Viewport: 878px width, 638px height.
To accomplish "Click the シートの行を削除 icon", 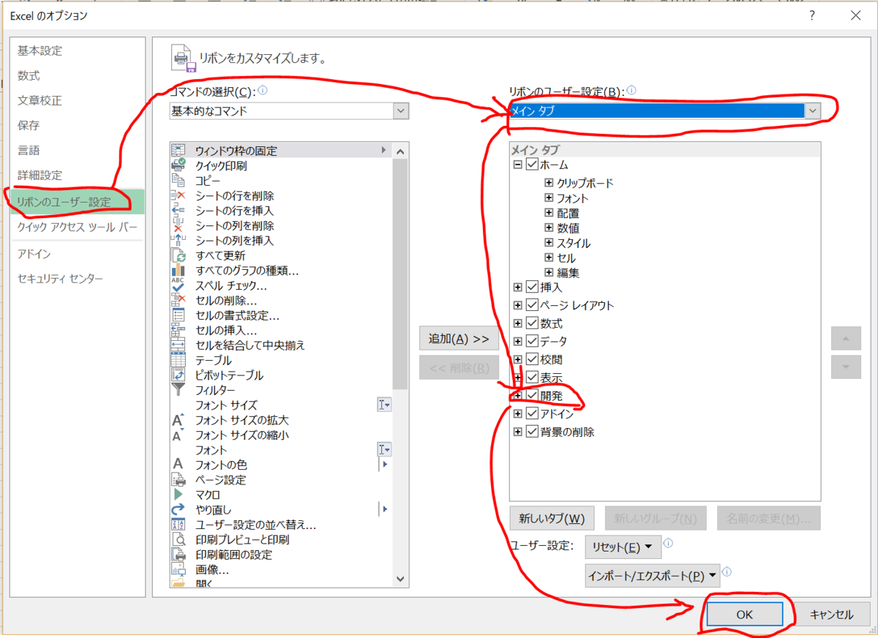I will 178,195.
